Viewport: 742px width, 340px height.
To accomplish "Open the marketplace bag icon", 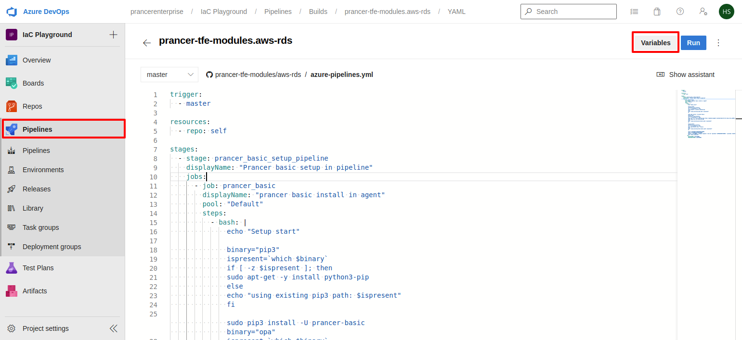I will tap(657, 12).
